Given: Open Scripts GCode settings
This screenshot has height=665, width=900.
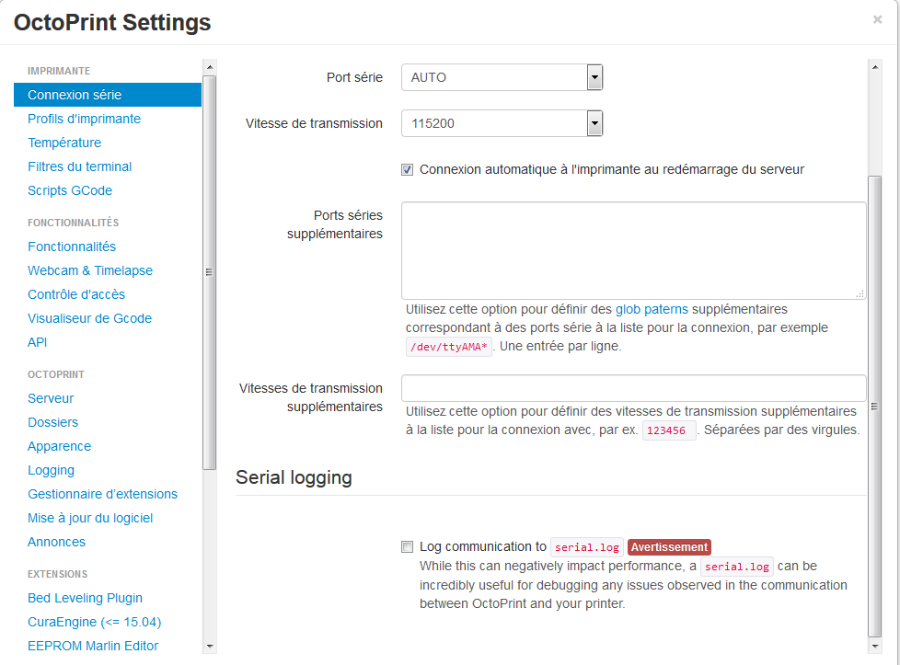Looking at the screenshot, I should coord(70,190).
